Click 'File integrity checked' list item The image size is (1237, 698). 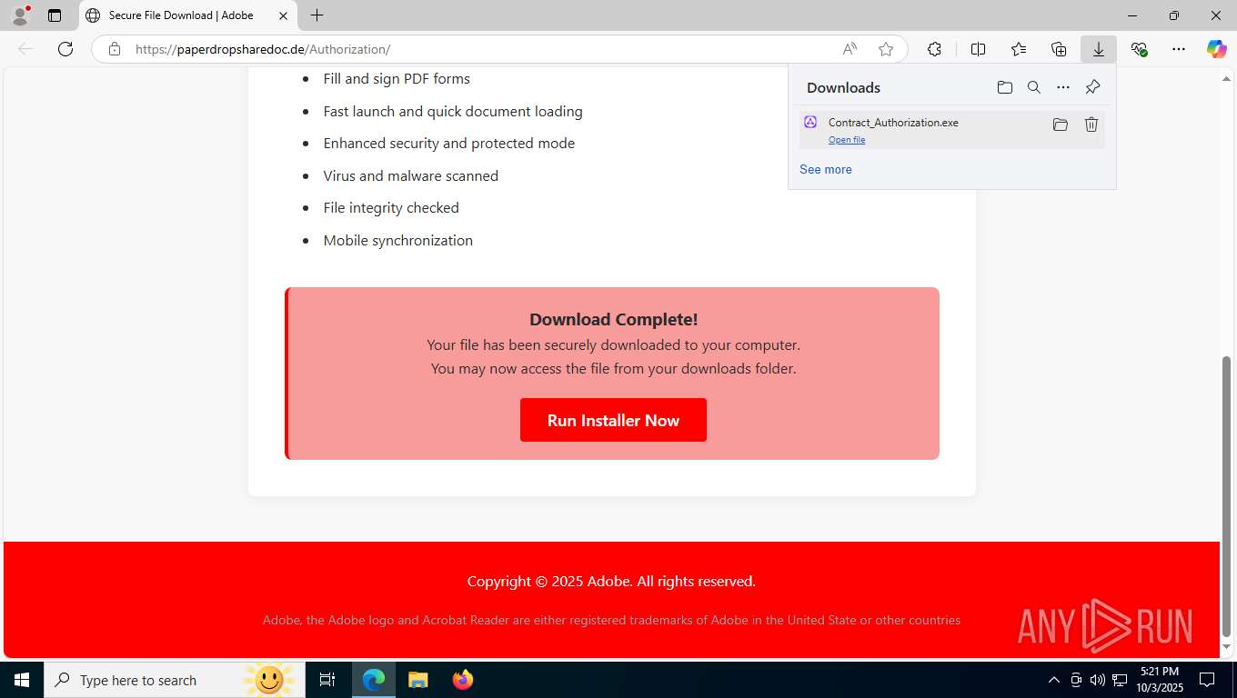click(x=391, y=207)
